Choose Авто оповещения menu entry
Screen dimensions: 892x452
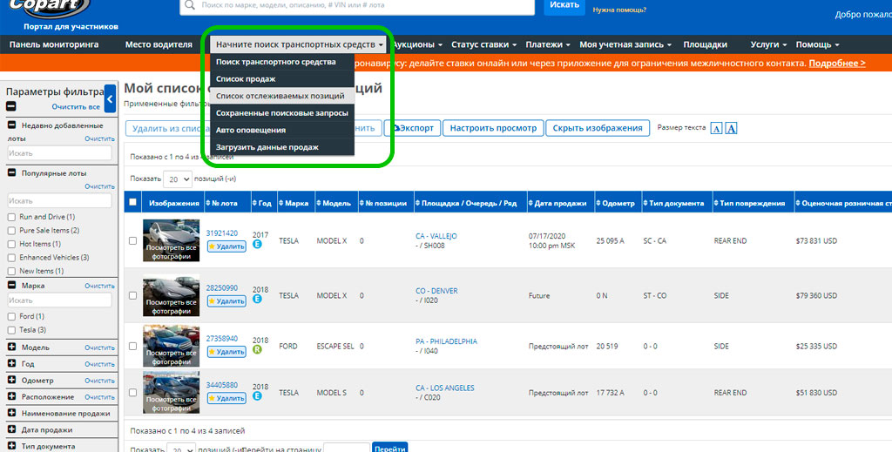pyautogui.click(x=281, y=130)
